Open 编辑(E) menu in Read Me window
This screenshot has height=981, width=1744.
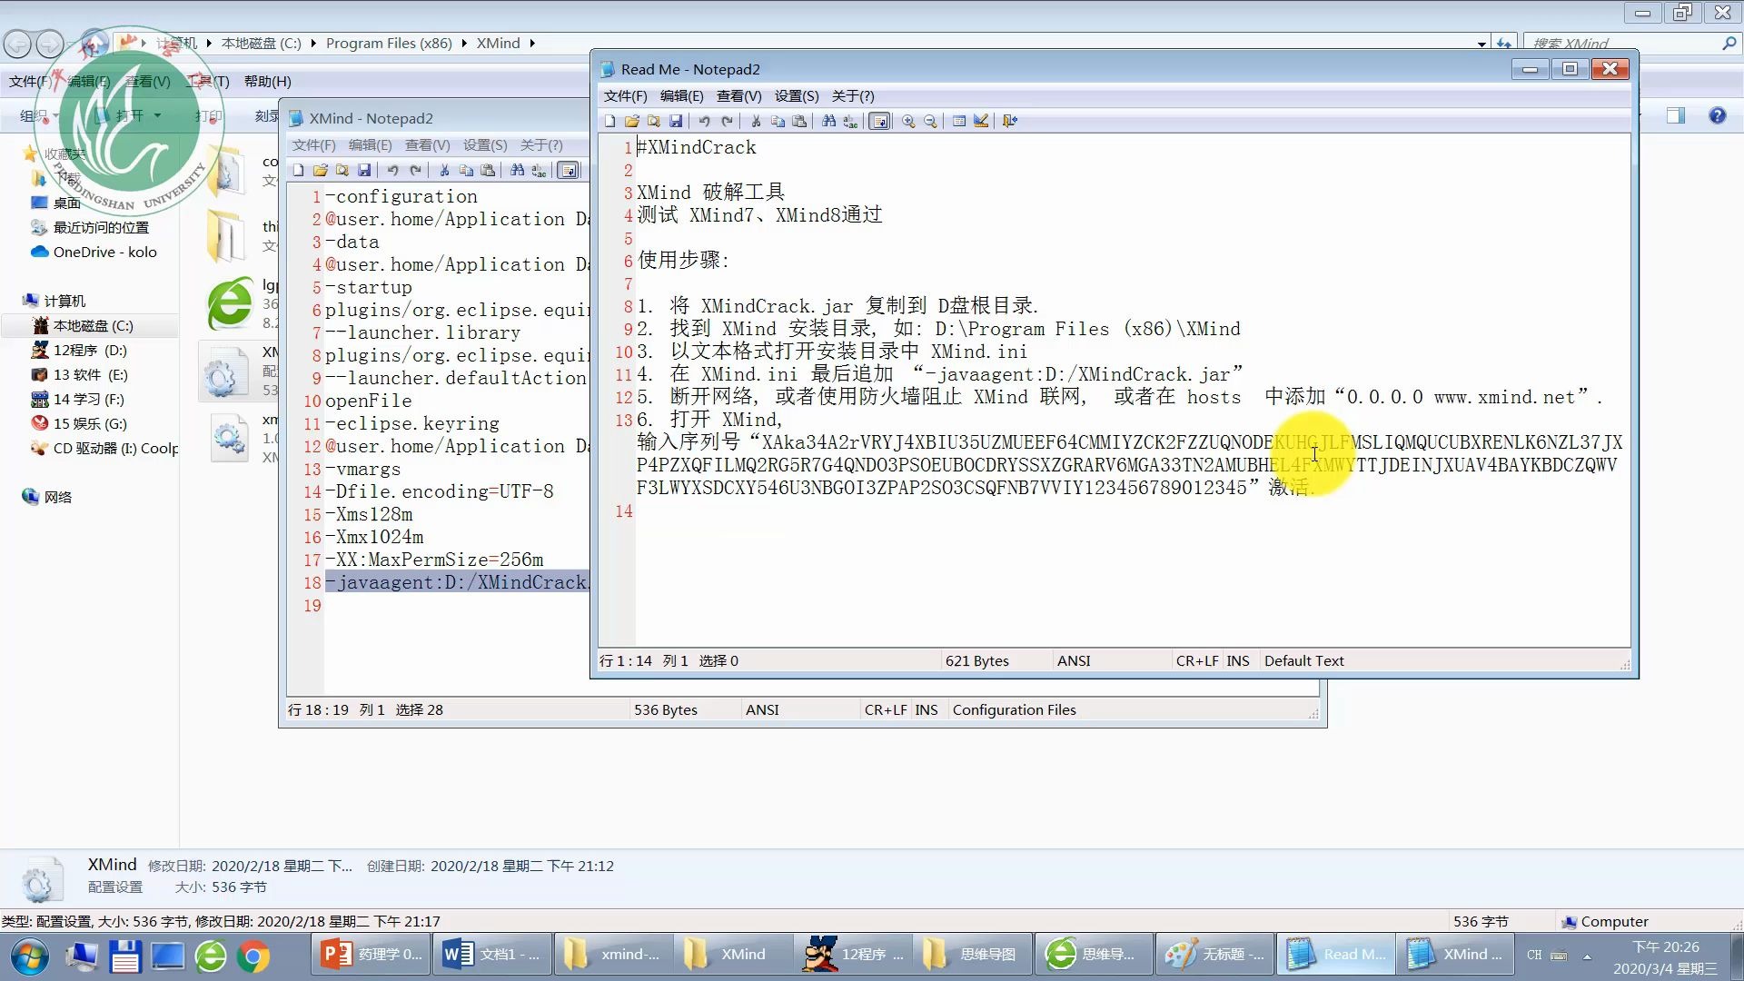(681, 95)
